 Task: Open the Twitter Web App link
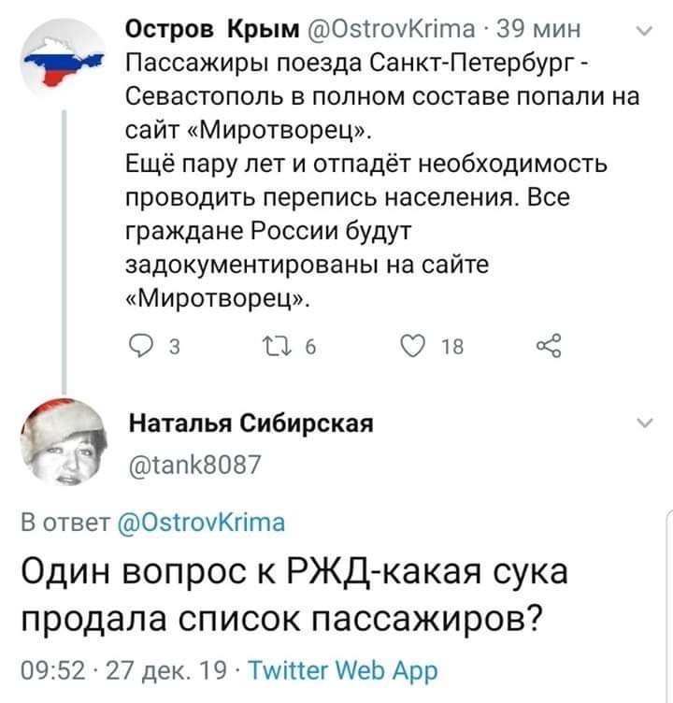343,670
